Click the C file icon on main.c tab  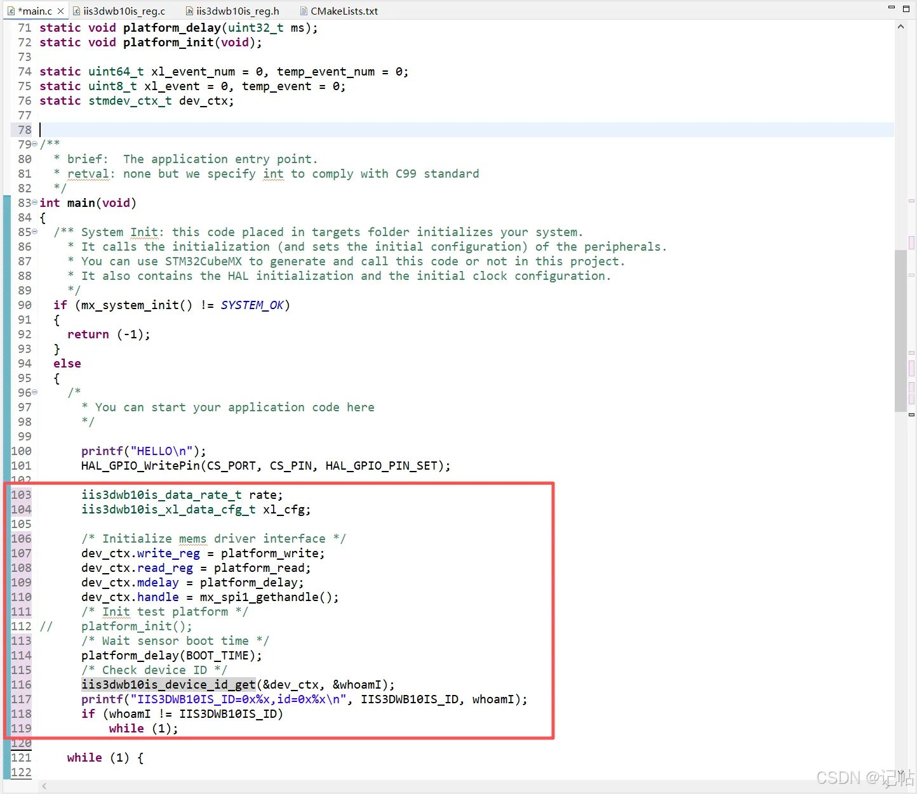[11, 11]
